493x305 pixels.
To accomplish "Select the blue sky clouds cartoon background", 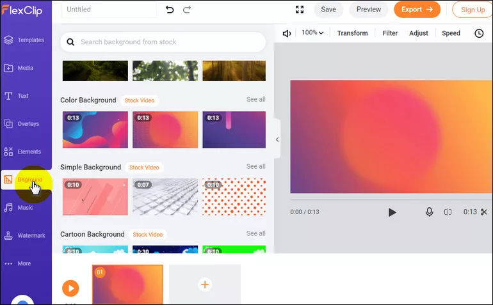I will (x=95, y=249).
